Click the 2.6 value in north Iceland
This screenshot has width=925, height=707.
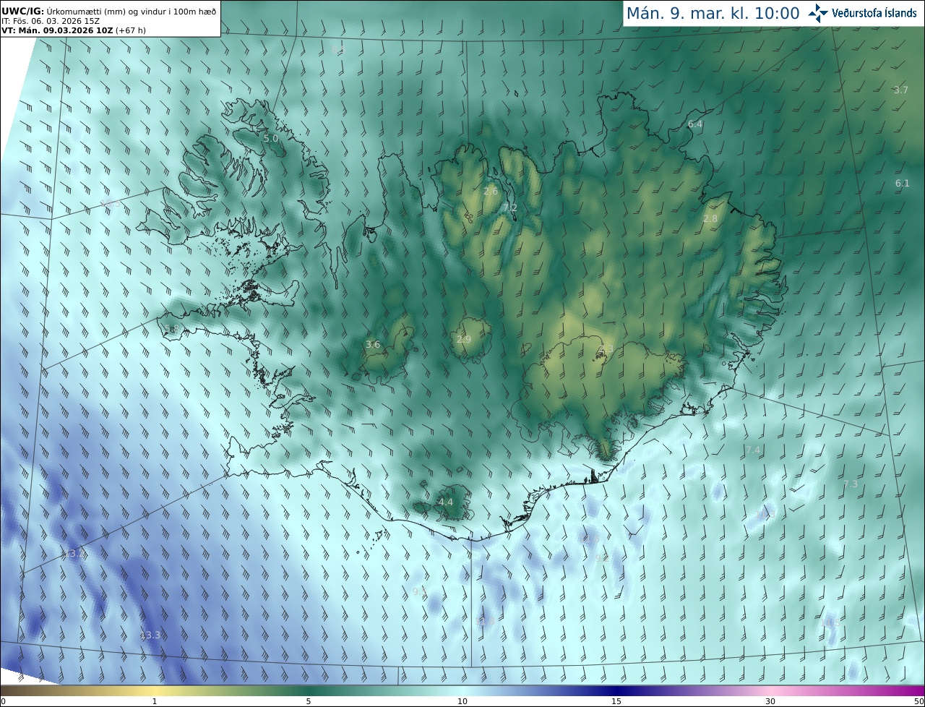click(491, 192)
